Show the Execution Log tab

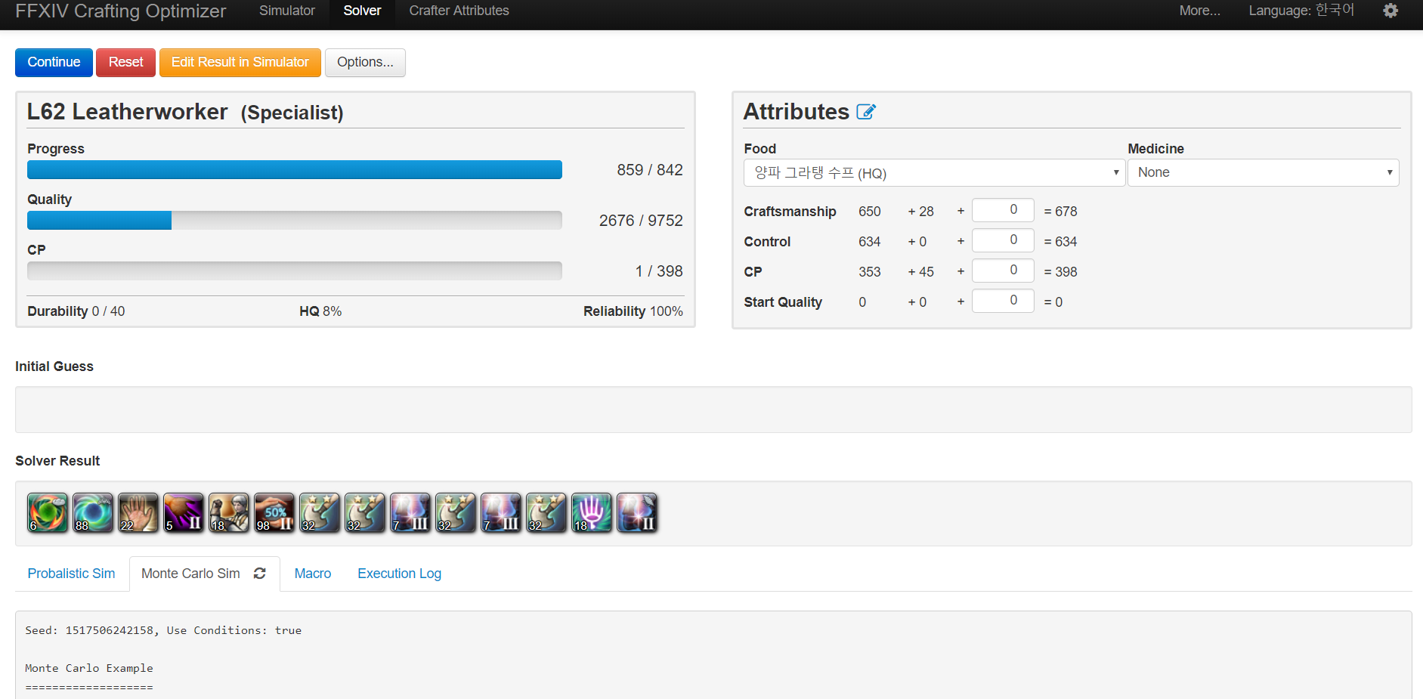399,574
